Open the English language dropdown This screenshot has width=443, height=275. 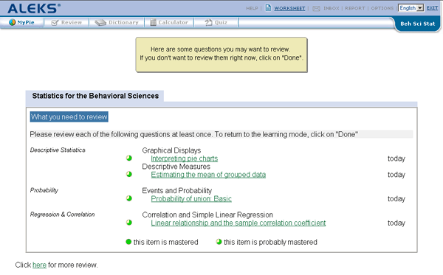(x=411, y=8)
